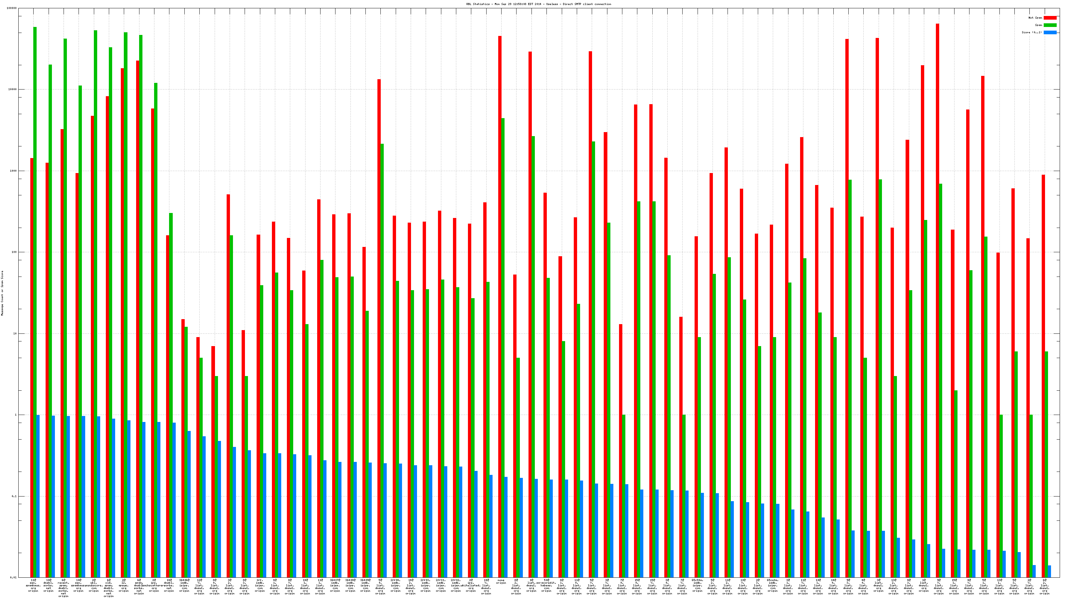Image resolution: width=1065 pixels, height=599 pixels.
Task: Click the ips.whitelisted.org x-axis label
Action: (471, 585)
